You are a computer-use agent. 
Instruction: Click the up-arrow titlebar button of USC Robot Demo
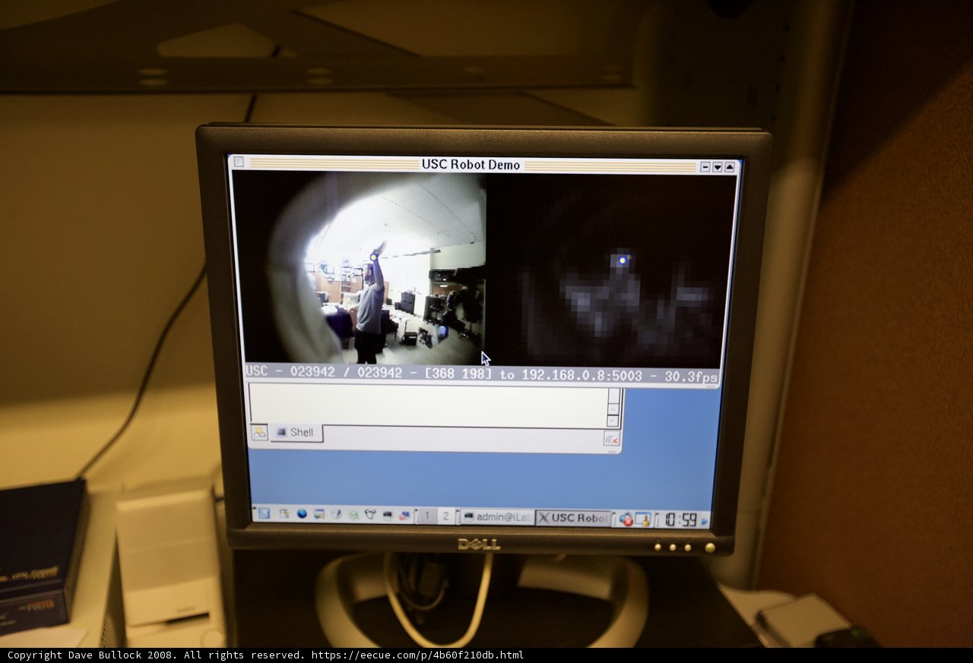click(730, 167)
